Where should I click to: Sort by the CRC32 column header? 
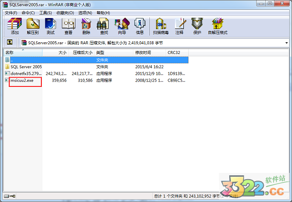tap(177, 52)
